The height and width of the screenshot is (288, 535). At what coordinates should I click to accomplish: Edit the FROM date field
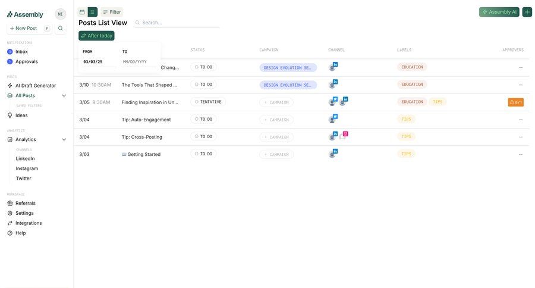pos(99,62)
